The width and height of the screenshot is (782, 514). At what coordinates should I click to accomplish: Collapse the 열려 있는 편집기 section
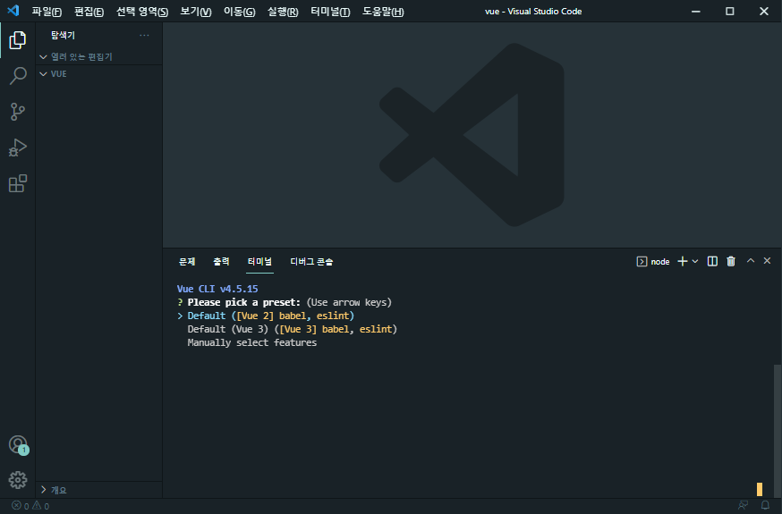click(98, 57)
